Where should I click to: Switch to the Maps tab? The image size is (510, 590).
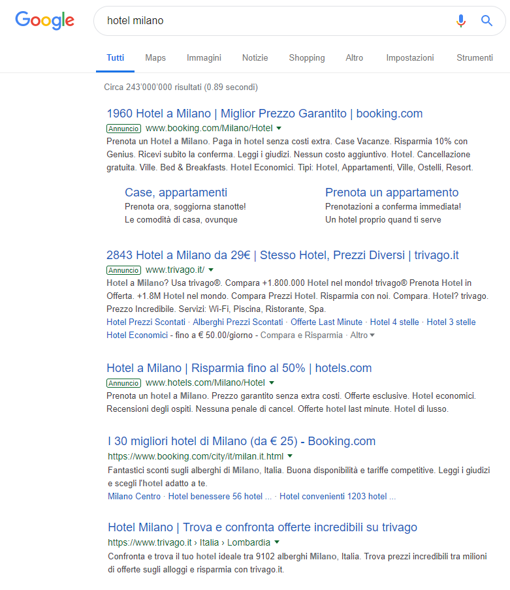point(155,57)
